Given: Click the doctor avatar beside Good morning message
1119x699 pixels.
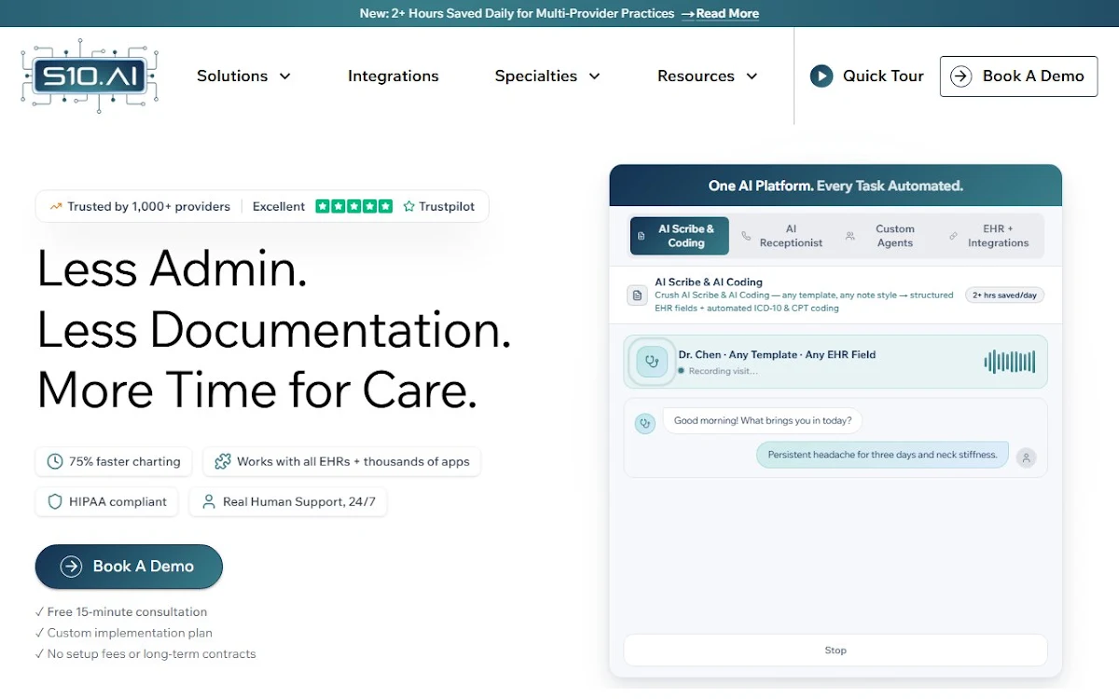Looking at the screenshot, I should click(x=644, y=424).
